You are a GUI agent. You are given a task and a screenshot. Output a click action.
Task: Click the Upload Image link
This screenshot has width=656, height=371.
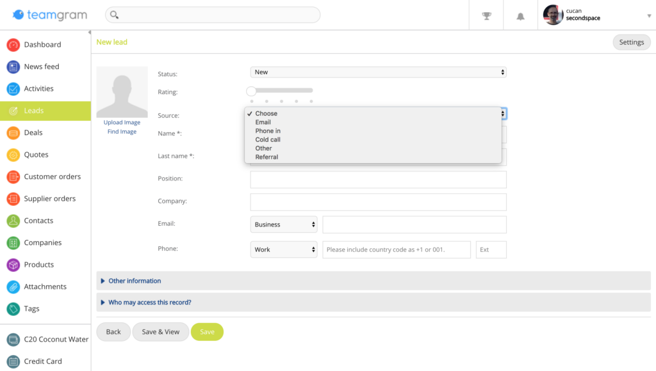[122, 122]
